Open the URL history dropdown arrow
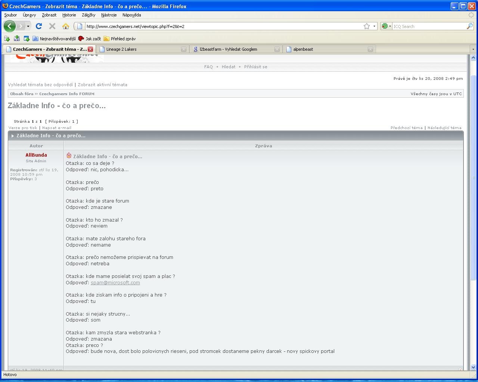The width and height of the screenshot is (478, 382). coord(374,26)
